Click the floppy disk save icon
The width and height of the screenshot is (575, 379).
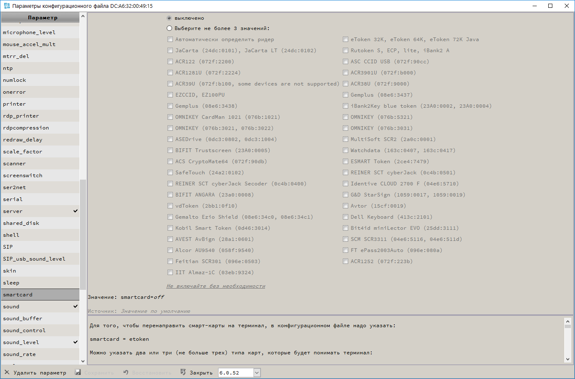pyautogui.click(x=78, y=372)
